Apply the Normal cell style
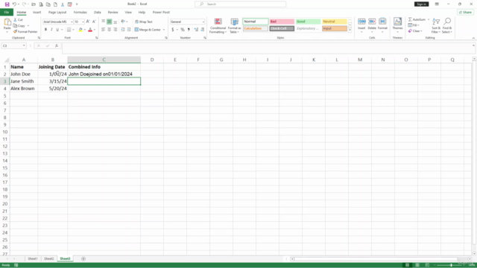The width and height of the screenshot is (477, 268). click(x=256, y=22)
